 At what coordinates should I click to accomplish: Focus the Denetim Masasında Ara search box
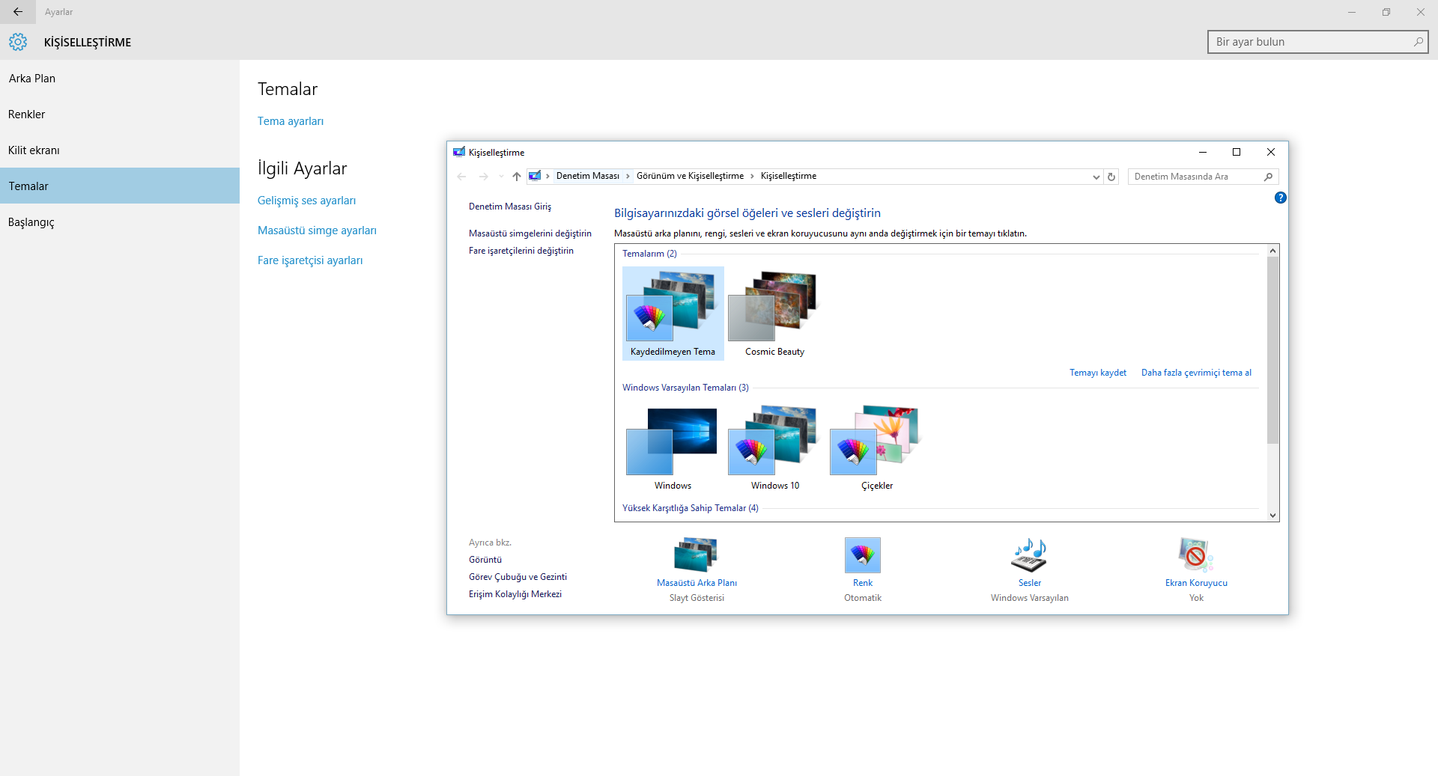point(1203,177)
